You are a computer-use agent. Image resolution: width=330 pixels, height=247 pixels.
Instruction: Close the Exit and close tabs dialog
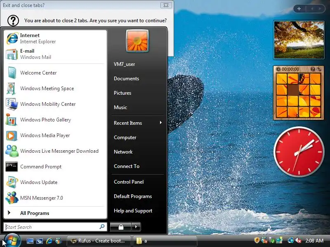click(x=166, y=5)
